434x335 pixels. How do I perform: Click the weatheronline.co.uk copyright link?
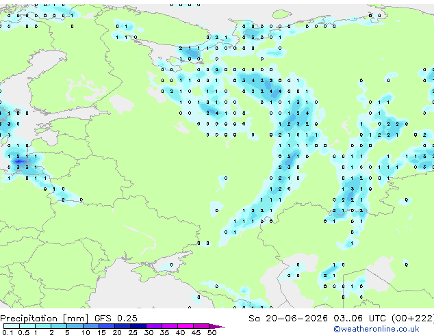pos(376,329)
